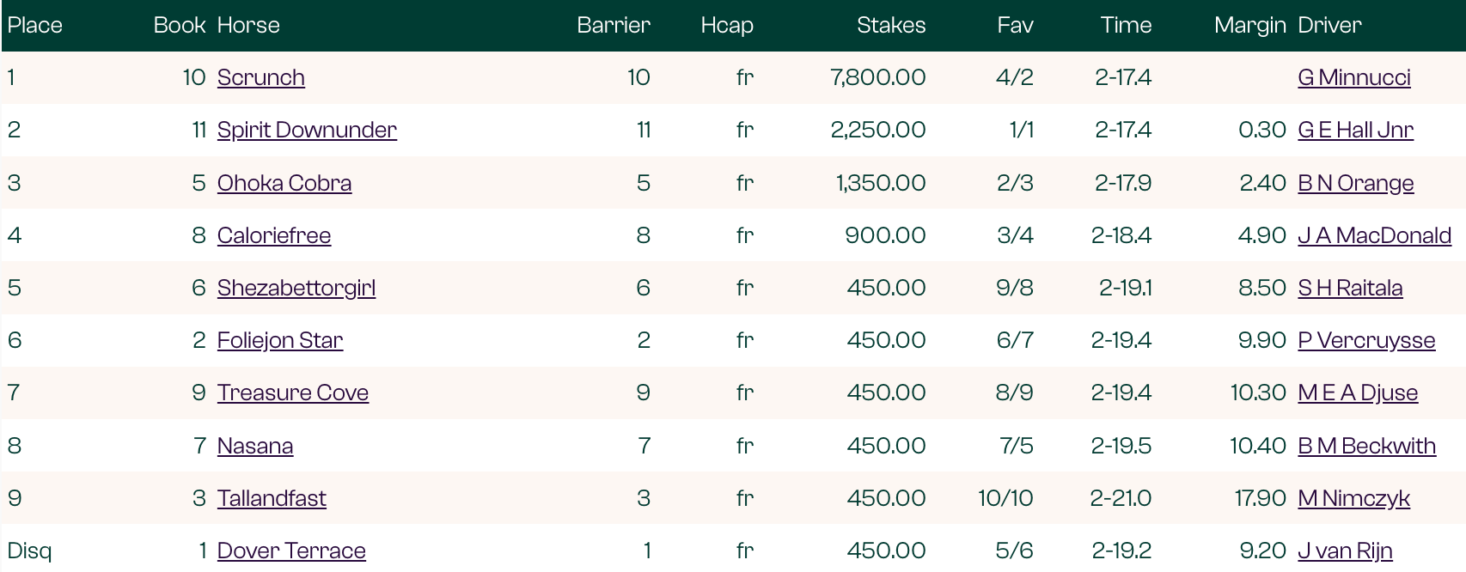Click driver G E Hall Jnr
Viewport: 1466px width, 572px height.
[1354, 130]
